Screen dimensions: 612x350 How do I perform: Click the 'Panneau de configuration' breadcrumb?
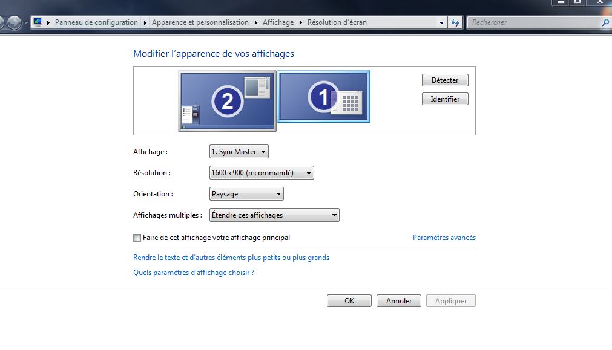(x=96, y=22)
